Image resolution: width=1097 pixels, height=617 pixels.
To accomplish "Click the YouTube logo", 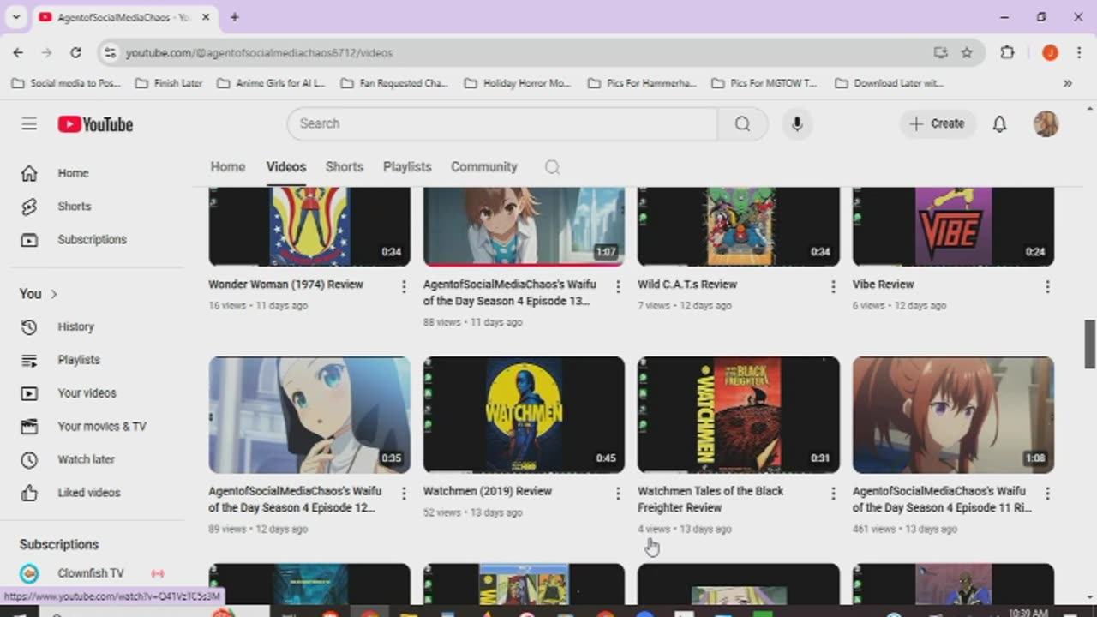I will tap(95, 124).
